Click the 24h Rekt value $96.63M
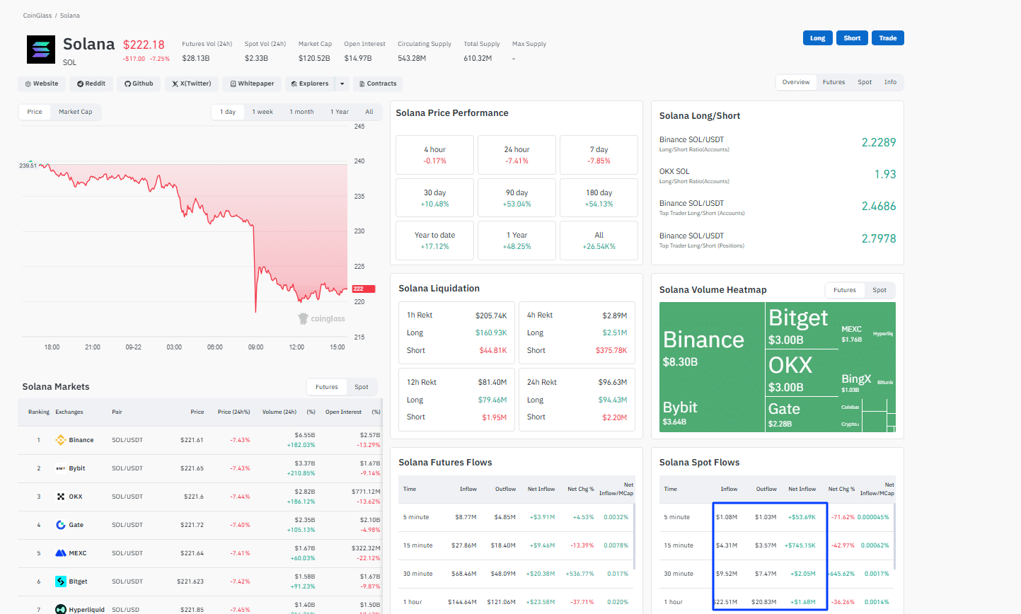 613,382
